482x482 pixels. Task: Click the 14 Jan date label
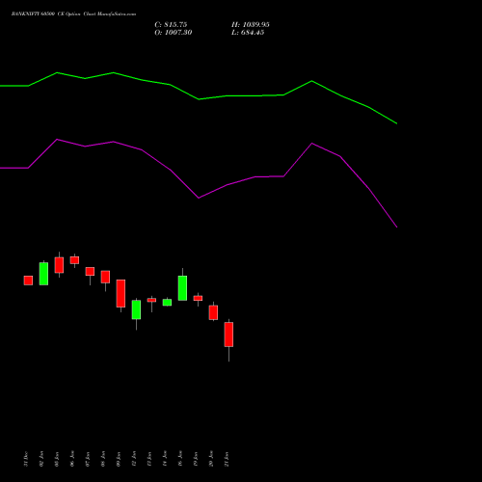(165, 459)
